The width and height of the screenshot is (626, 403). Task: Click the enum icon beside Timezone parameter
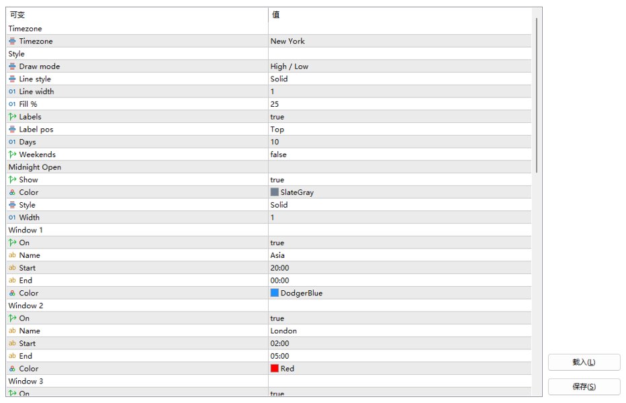tap(12, 41)
